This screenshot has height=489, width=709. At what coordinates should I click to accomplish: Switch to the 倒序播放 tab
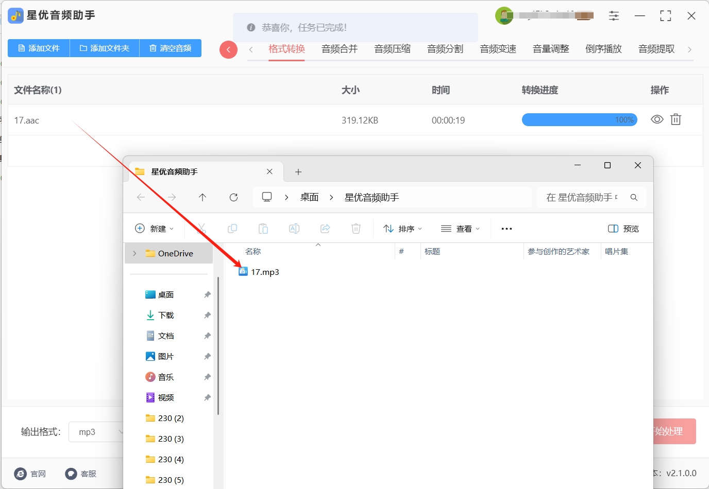pyautogui.click(x=603, y=49)
